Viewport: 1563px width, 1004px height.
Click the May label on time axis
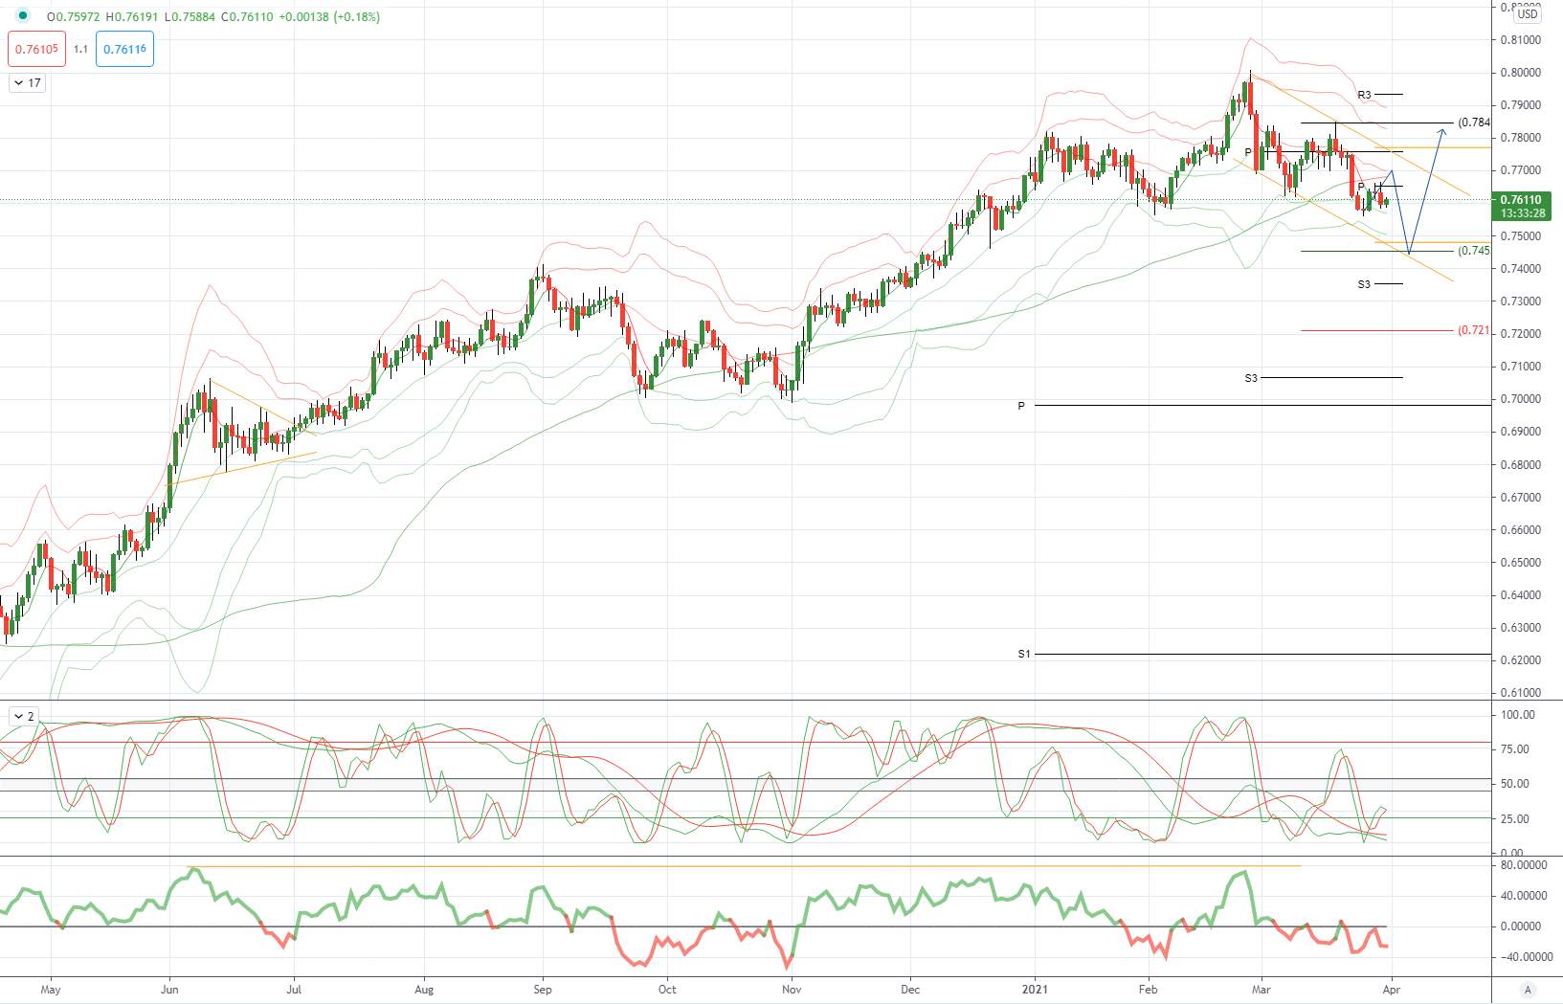pyautogui.click(x=51, y=989)
